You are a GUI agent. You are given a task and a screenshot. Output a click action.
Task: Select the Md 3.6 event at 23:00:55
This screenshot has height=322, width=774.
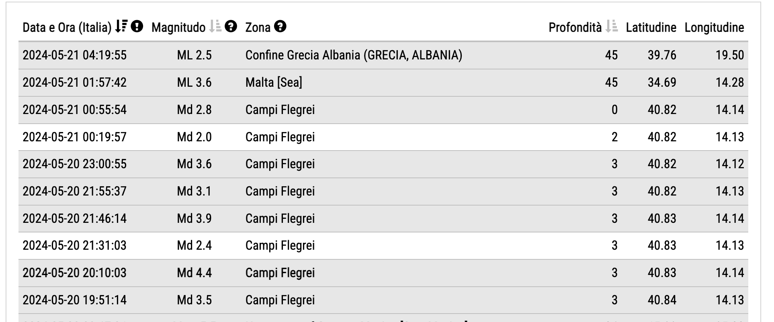point(383,164)
